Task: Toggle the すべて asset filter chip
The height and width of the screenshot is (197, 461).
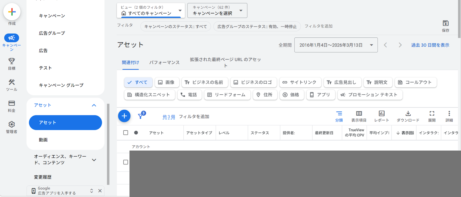Action: (x=138, y=82)
